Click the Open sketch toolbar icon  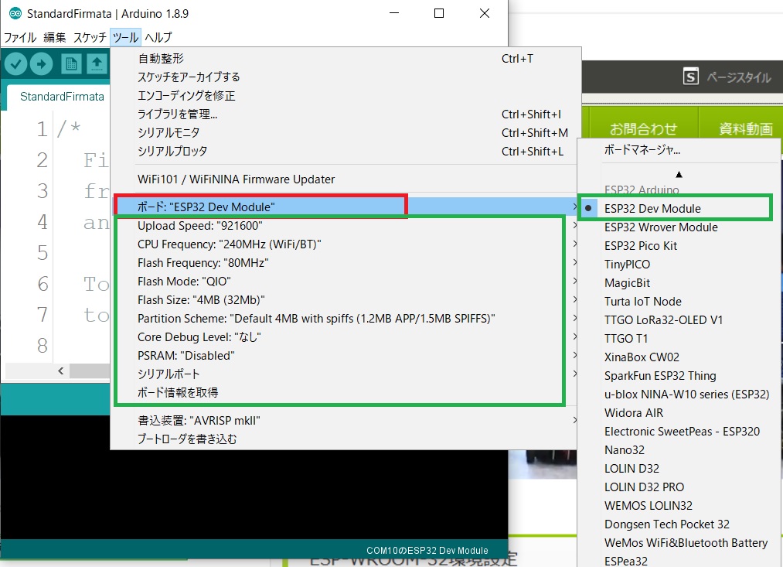click(x=97, y=64)
